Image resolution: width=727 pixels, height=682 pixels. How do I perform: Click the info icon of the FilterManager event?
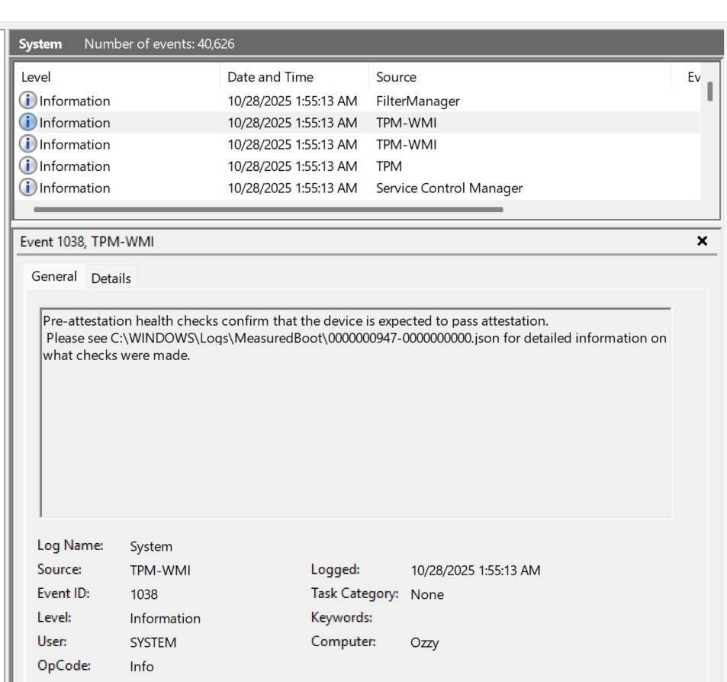coord(28,101)
